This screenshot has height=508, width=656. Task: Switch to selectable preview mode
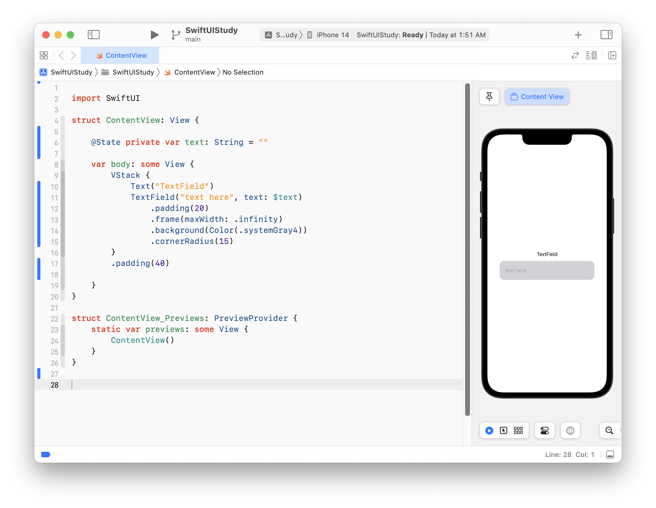503,431
